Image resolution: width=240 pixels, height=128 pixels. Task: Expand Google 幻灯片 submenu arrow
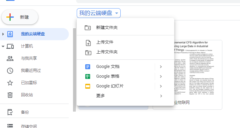tap(161, 86)
